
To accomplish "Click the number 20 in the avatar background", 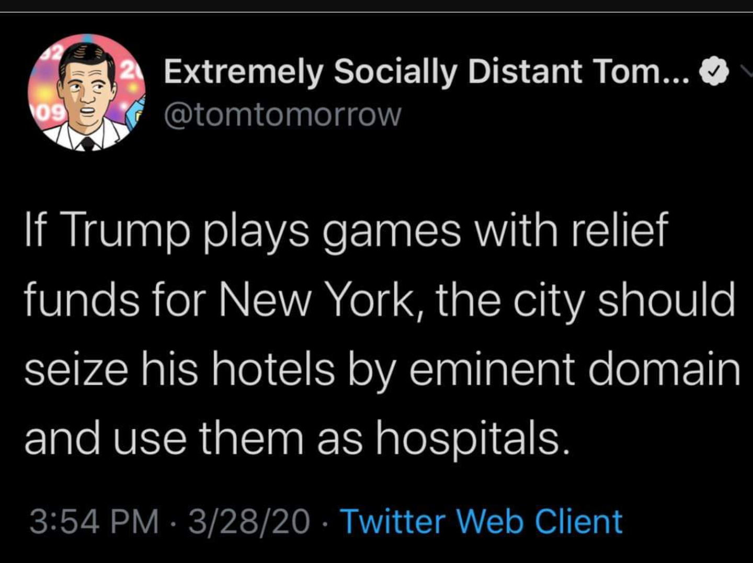I will pos(131,71).
